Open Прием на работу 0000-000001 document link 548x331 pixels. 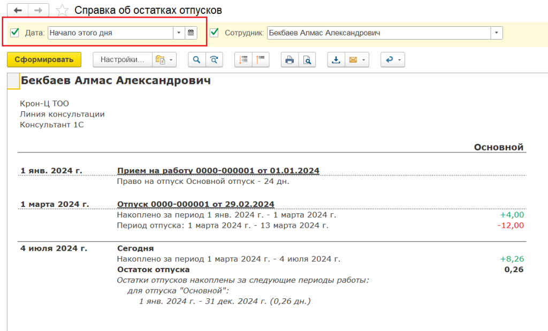coord(218,171)
